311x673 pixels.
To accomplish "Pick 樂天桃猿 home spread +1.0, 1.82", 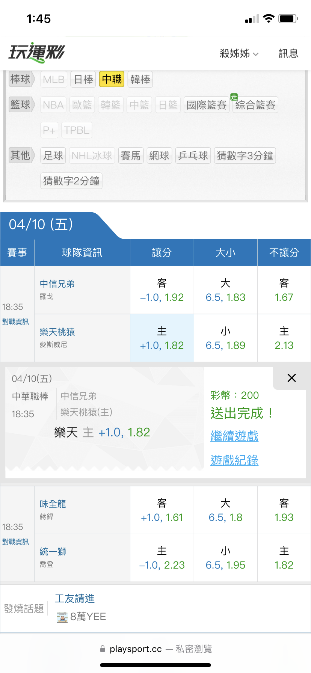I will [x=162, y=338].
